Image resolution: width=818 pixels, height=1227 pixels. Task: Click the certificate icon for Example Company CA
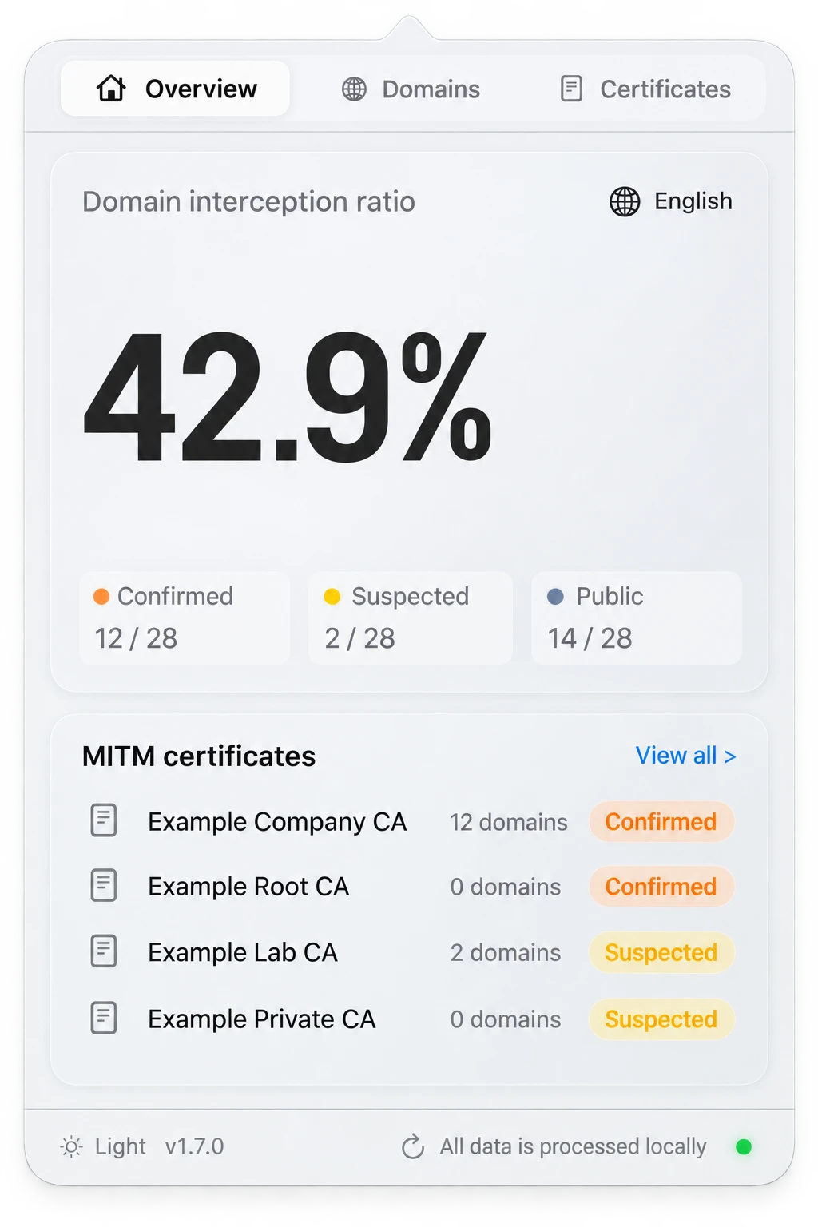coord(104,820)
